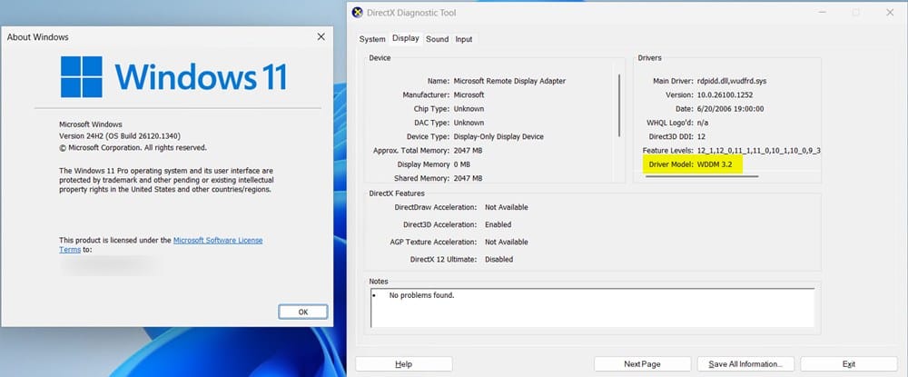908x377 pixels.
Task: Click the Microsoft Windows text line
Action: click(90, 124)
